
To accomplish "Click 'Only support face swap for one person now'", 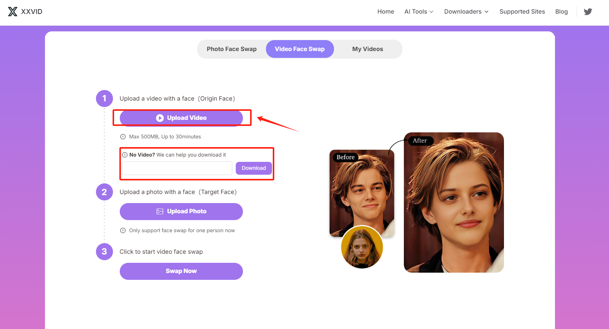I will pos(182,231).
